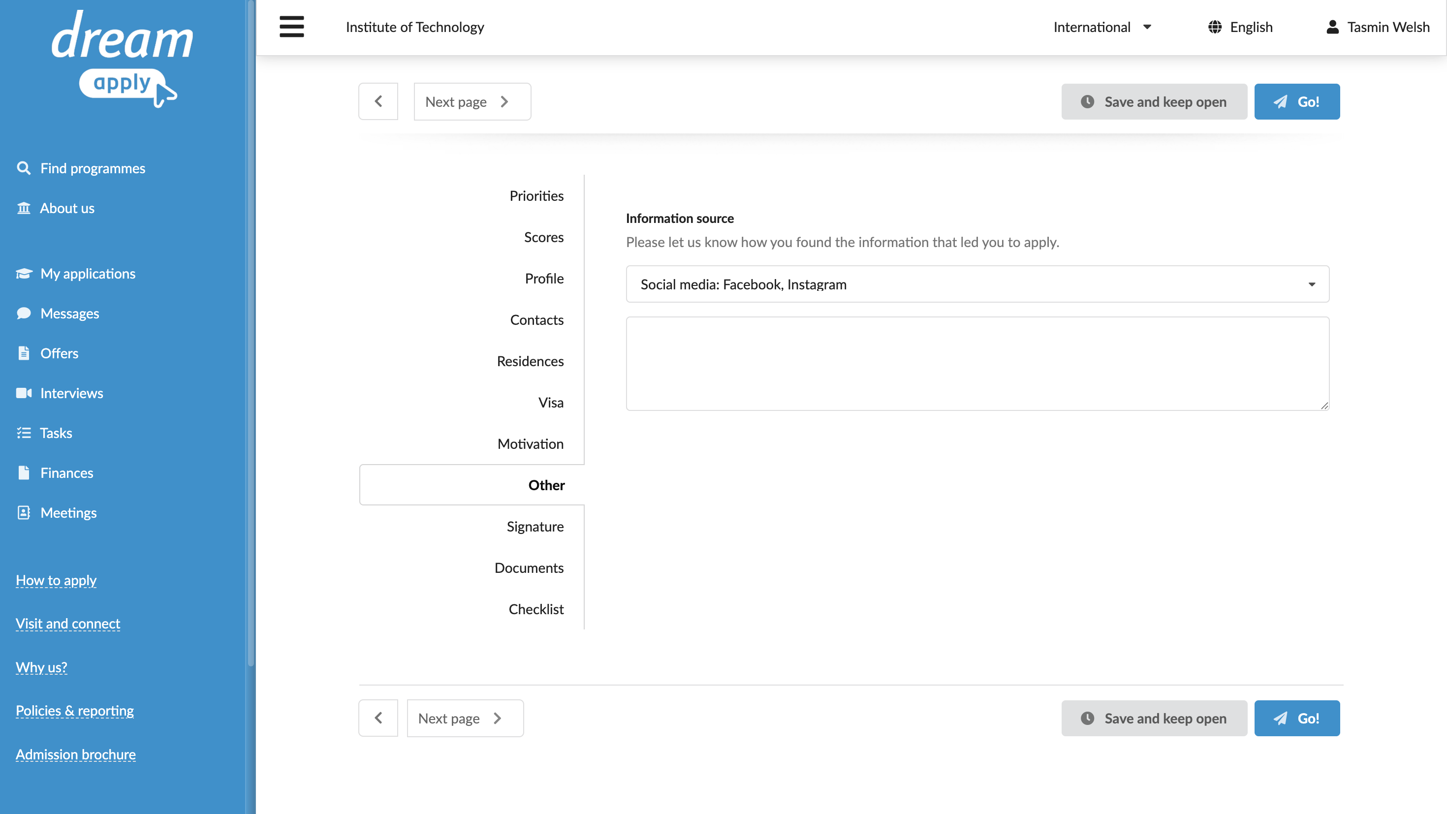Switch to the Signature tab
Viewport: 1447px width, 814px height.
tap(535, 527)
